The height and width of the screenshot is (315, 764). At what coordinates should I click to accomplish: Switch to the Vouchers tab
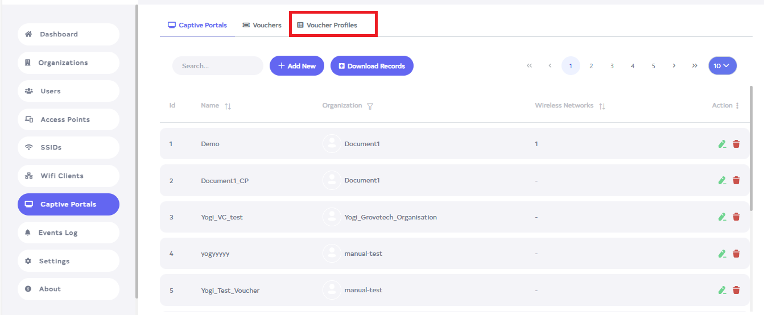(x=262, y=25)
